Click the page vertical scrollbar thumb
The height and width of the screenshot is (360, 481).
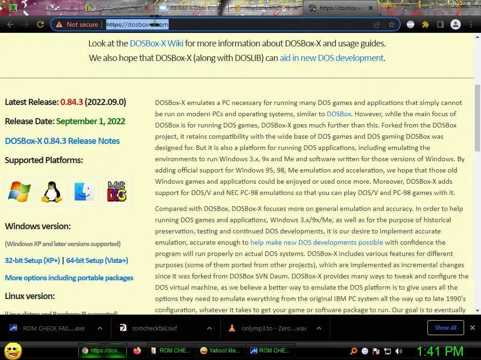[x=477, y=118]
